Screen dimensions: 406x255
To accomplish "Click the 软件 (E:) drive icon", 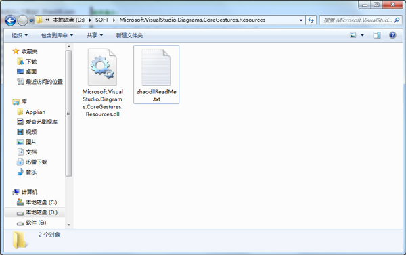I will pos(20,223).
